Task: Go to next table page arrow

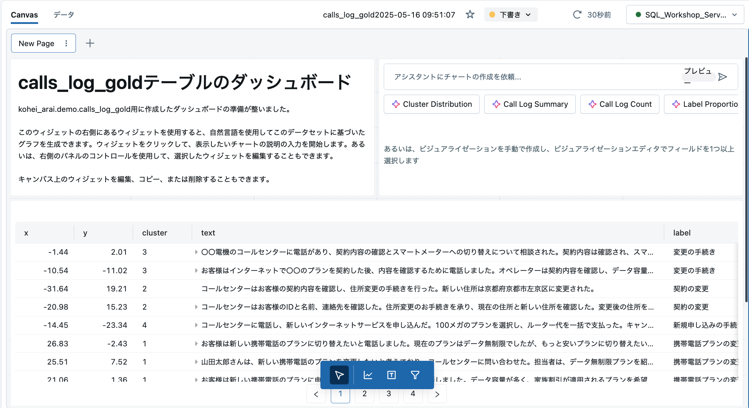Action: [x=437, y=394]
